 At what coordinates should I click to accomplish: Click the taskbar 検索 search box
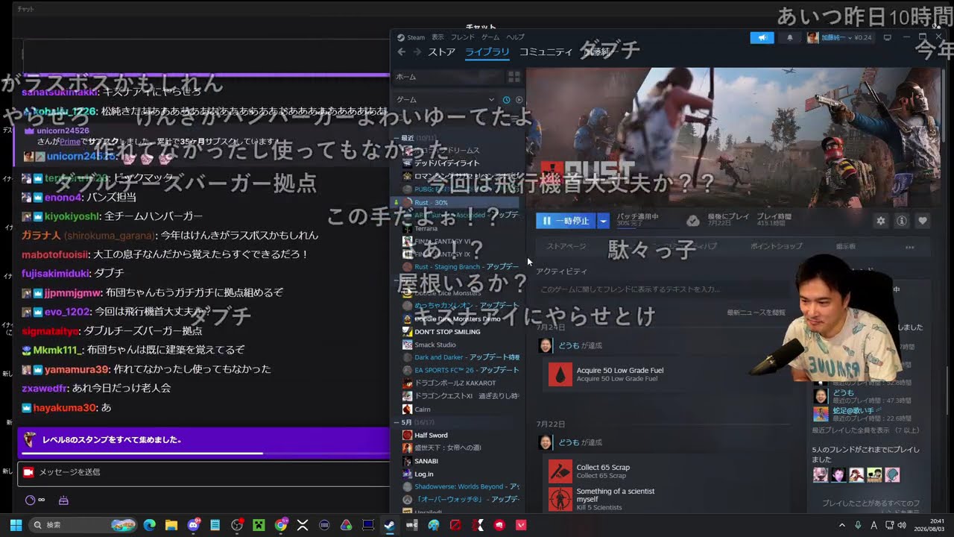point(84,525)
